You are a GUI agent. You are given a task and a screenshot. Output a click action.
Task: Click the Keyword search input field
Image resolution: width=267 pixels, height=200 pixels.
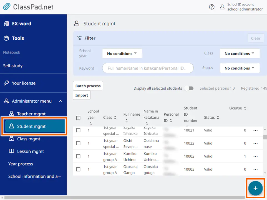point(148,68)
